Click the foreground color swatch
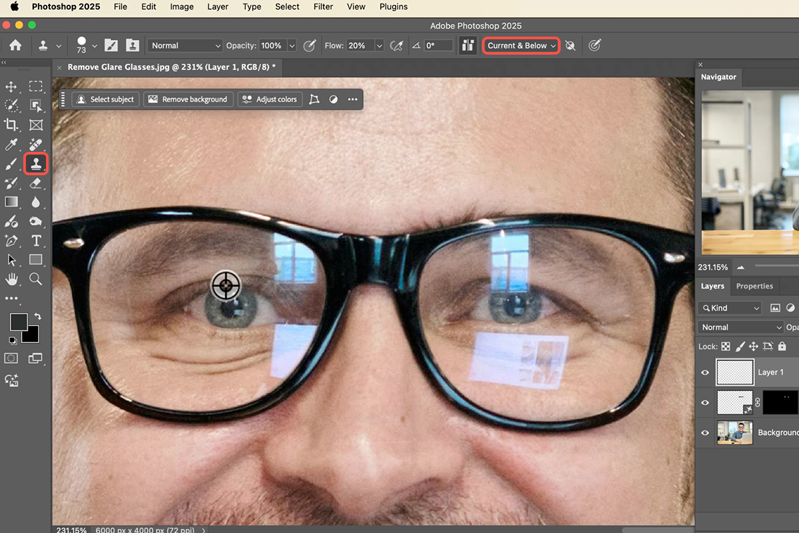The width and height of the screenshot is (799, 533). 18,322
